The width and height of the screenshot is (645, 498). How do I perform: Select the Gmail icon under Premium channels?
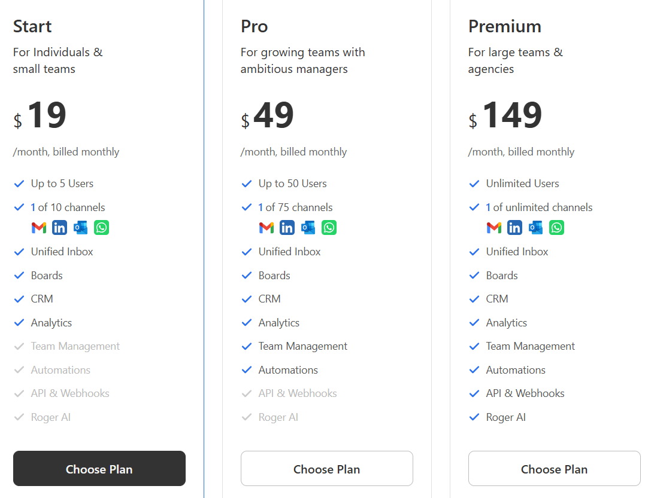[493, 228]
